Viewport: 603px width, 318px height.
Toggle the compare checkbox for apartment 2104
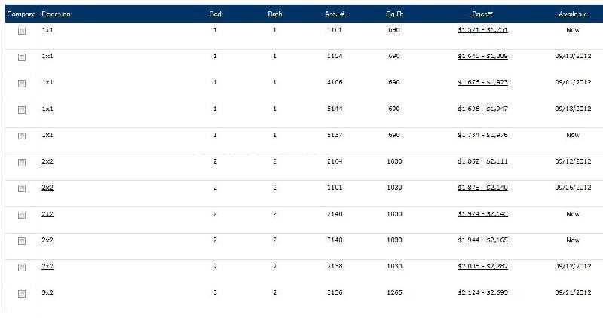[22, 162]
